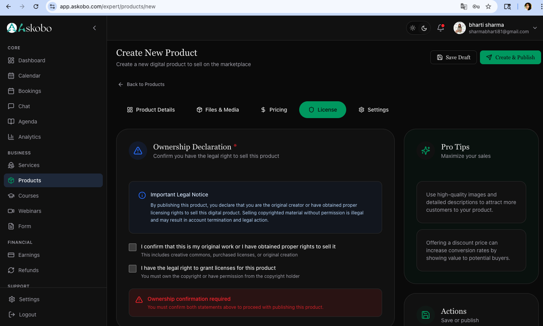Switch to the Pricing tab

(x=274, y=110)
